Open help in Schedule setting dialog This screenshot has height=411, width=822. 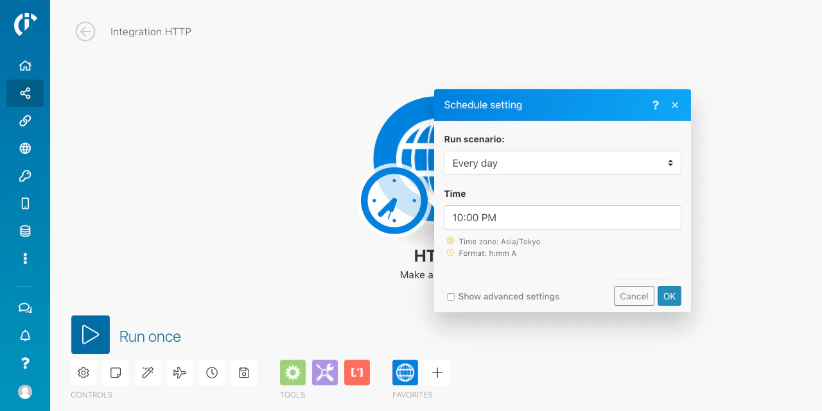pos(656,105)
